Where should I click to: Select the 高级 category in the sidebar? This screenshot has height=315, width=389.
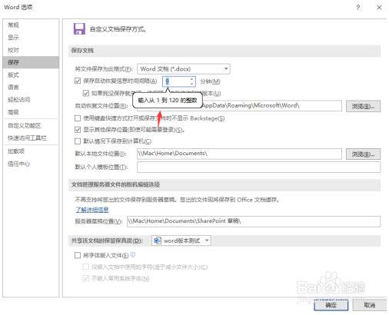13,112
